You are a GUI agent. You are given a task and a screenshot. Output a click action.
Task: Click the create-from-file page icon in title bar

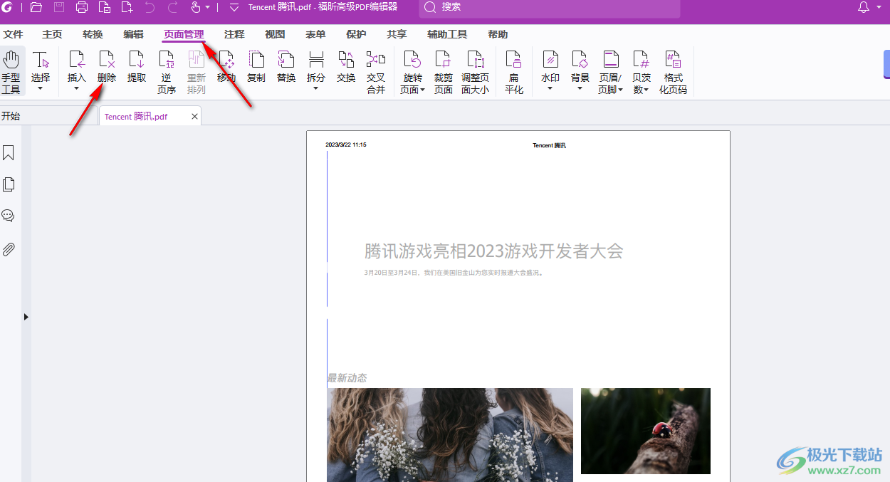coord(105,7)
